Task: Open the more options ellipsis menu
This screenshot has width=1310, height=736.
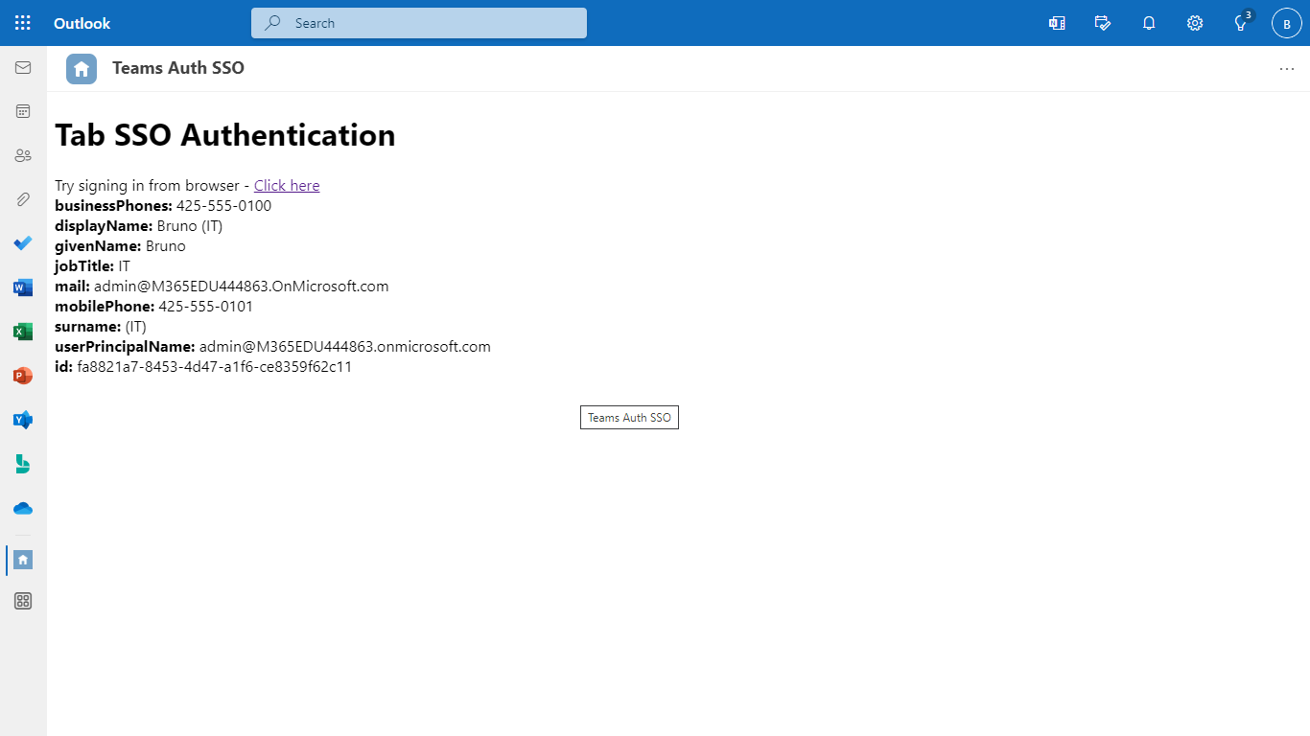Action: (x=1287, y=69)
